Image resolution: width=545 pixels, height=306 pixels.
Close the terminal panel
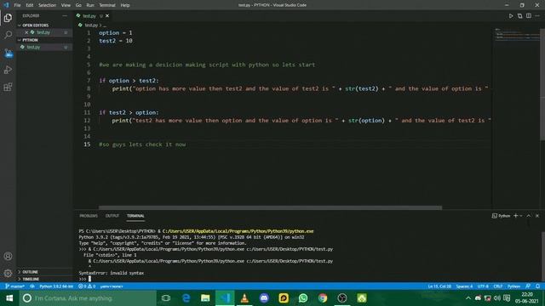537,216
